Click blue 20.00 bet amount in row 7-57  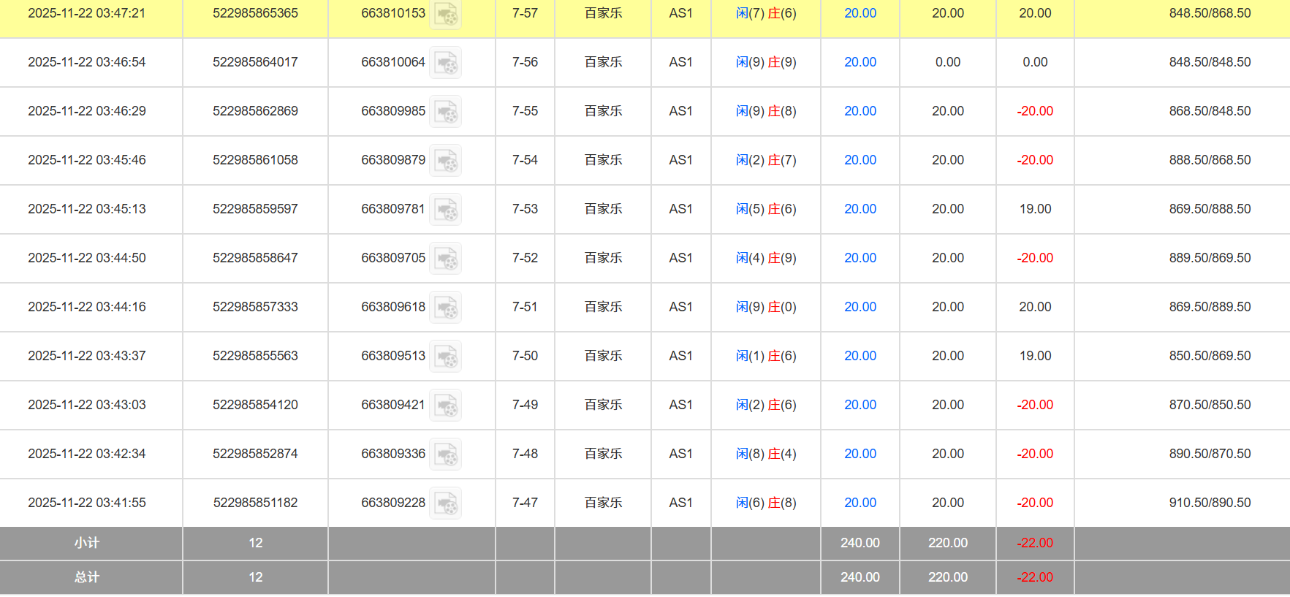pos(860,13)
